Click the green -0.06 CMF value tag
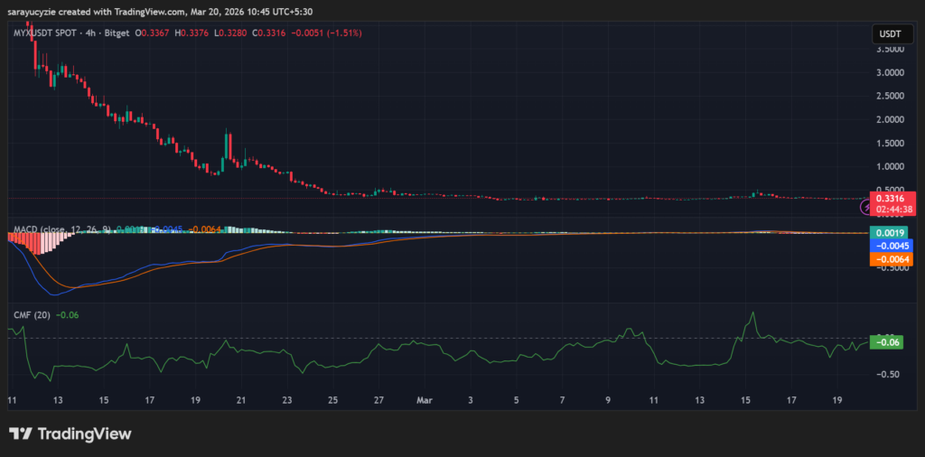 885,341
